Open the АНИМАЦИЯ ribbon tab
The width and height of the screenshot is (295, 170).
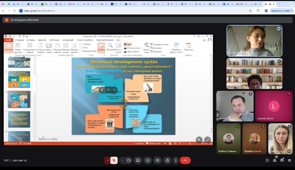pos(68,40)
